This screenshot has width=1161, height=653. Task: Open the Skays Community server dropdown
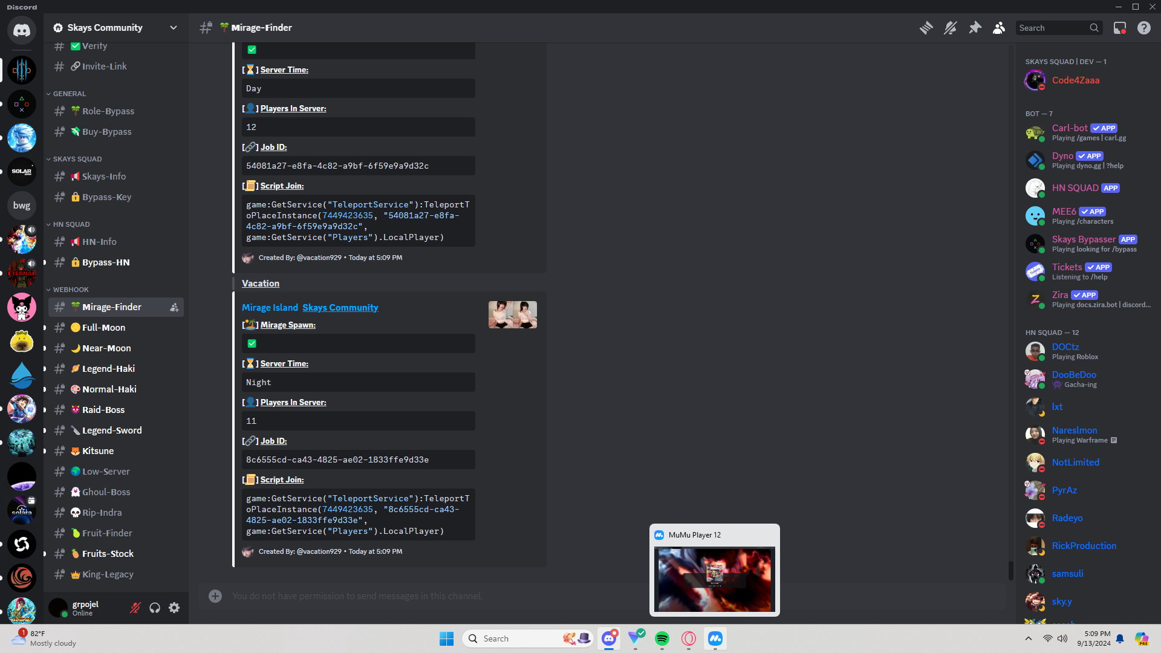(116, 28)
